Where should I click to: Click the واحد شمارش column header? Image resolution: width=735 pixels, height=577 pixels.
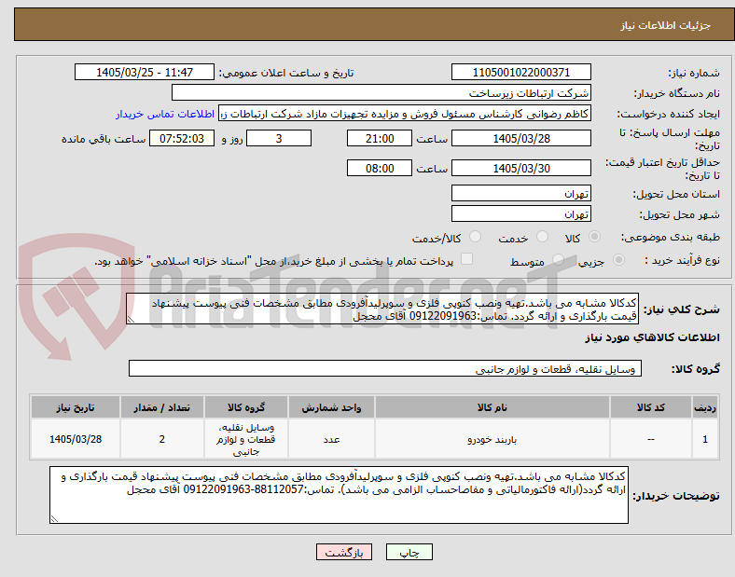coord(331,407)
